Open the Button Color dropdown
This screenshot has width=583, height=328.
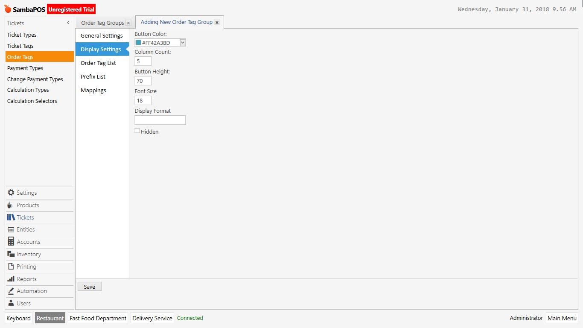pos(182,42)
